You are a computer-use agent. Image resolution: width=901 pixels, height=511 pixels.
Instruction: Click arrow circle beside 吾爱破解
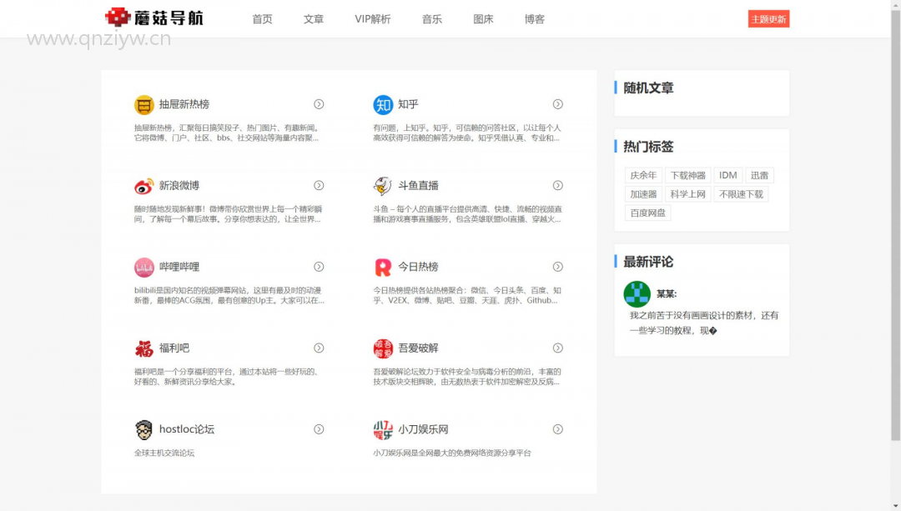[558, 348]
